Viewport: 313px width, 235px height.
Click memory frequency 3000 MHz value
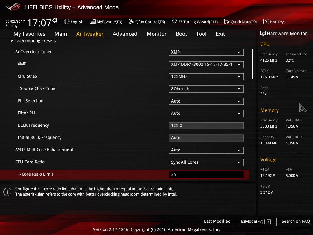269,126
